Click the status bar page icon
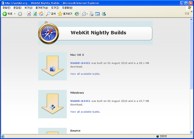Image resolution: width=194 pixels, height=139 pixels. pos(3,136)
